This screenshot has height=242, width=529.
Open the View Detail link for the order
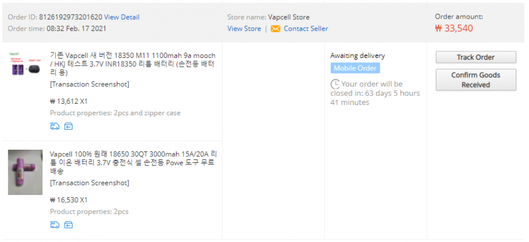point(122,17)
